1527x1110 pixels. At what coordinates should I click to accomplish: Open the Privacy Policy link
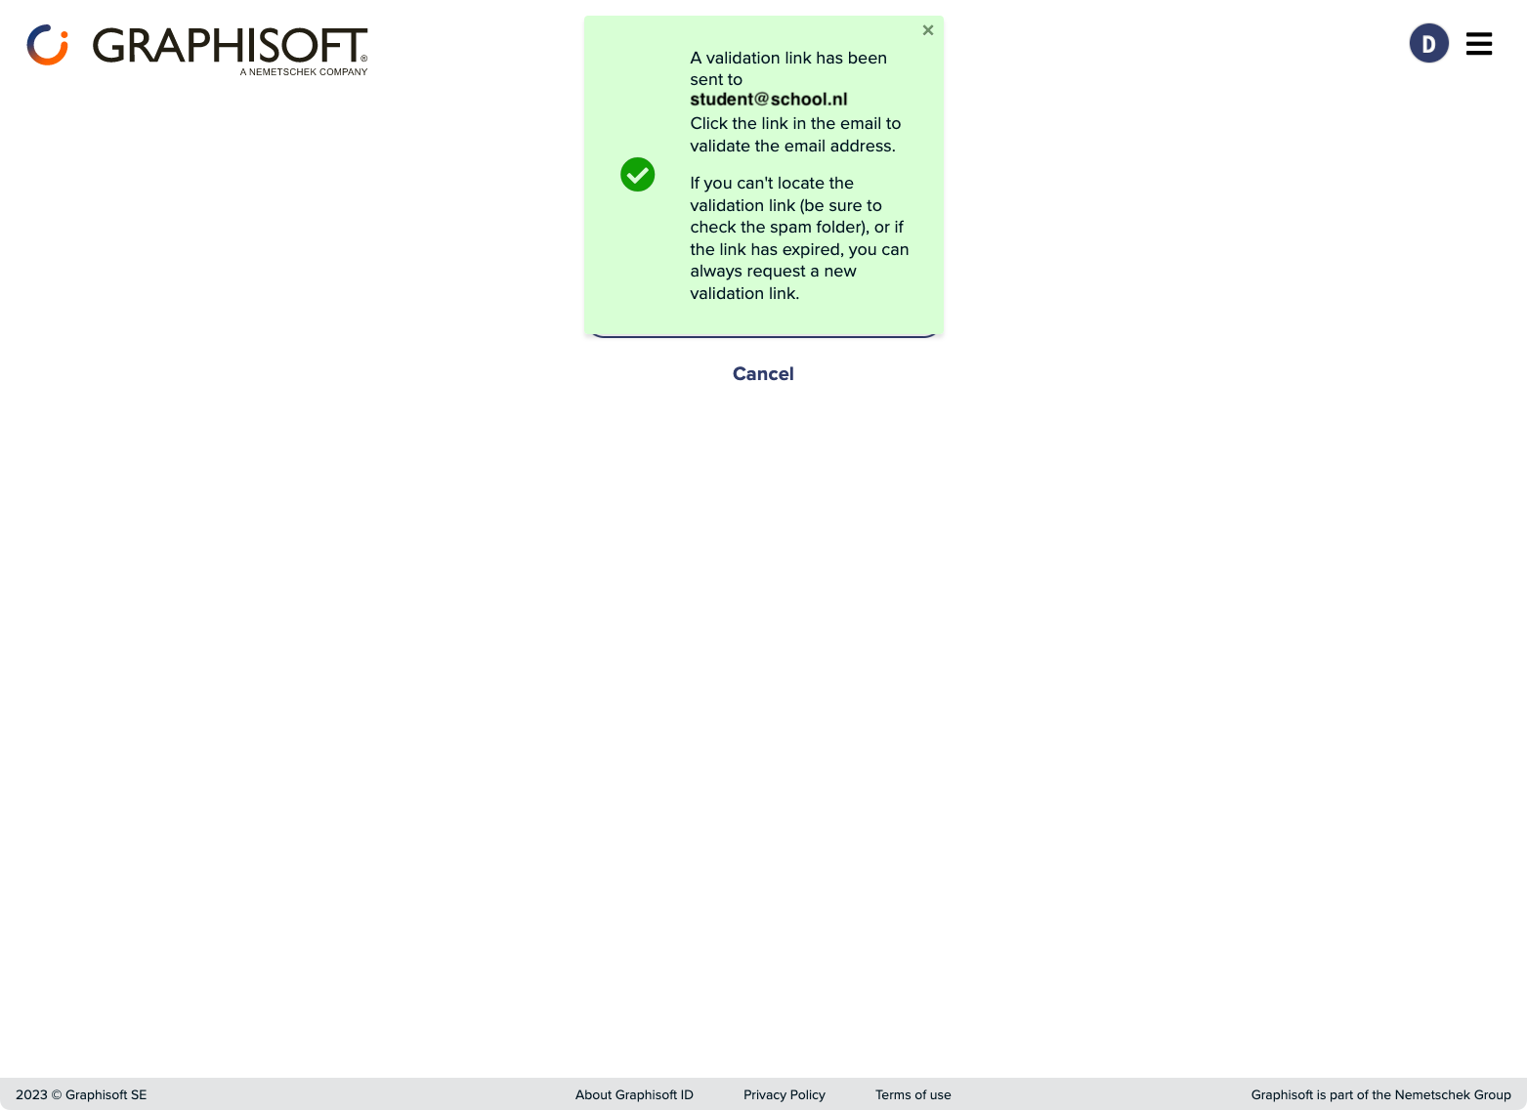click(785, 1094)
